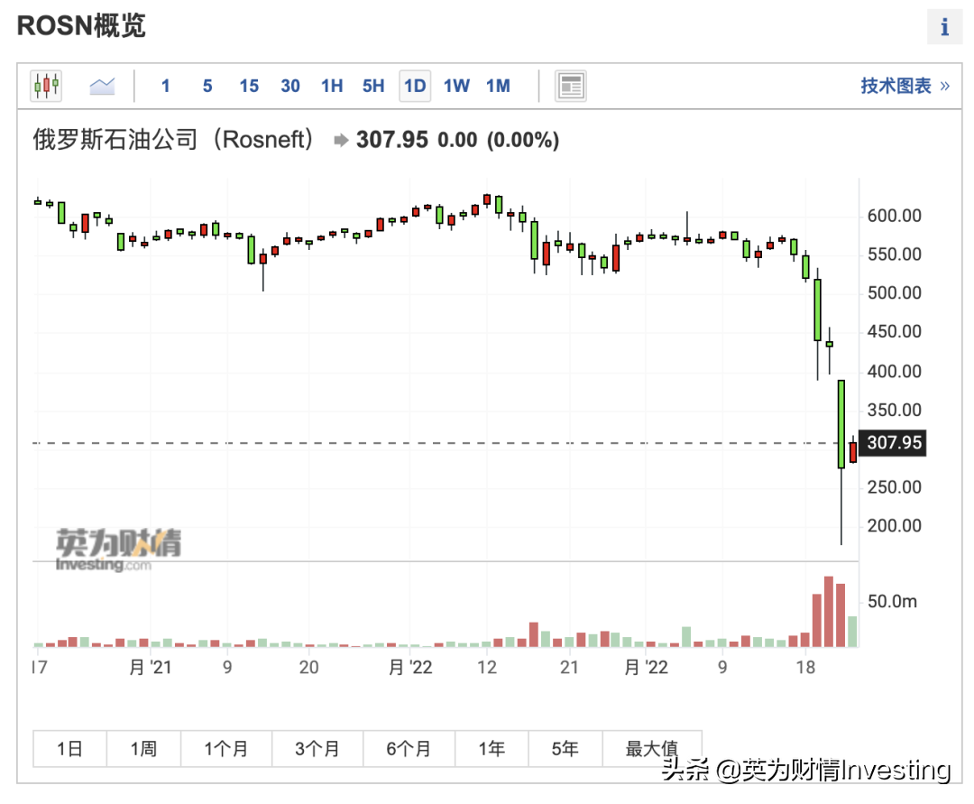This screenshot has height=804, width=974.
Task: Click the 0.00 (0.00%) price change text
Action: 498,141
